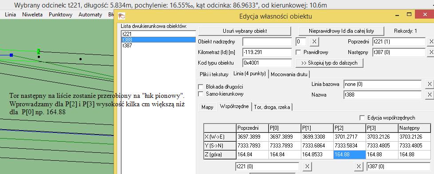Click X cell 3701.2717 under P[2]

click(349, 137)
